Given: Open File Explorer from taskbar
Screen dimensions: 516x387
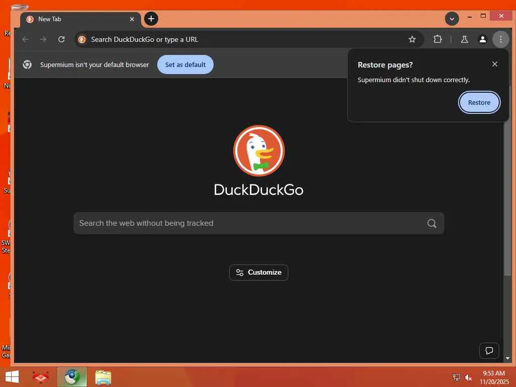Looking at the screenshot, I should coord(103,377).
